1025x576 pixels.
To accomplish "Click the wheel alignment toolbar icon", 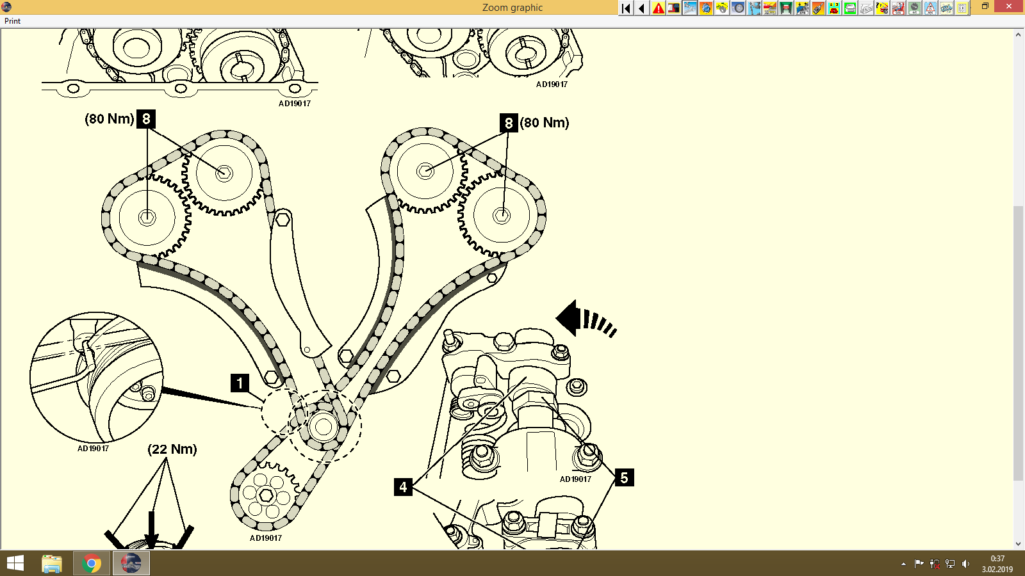I will point(770,8).
